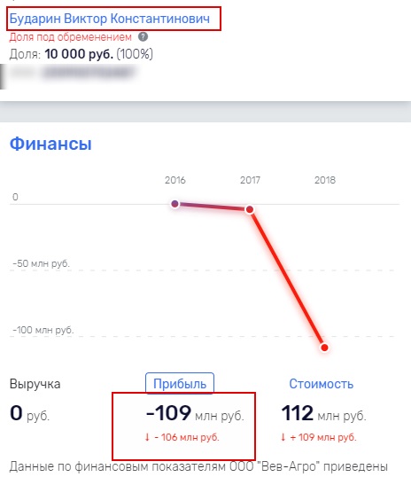Viewport: 411px width, 477px height.
Task: Click the 0 руб. revenue value
Action: click(x=29, y=413)
